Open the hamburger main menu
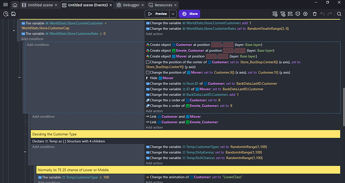Screen dimensions: 345x183 coord(5,5)
